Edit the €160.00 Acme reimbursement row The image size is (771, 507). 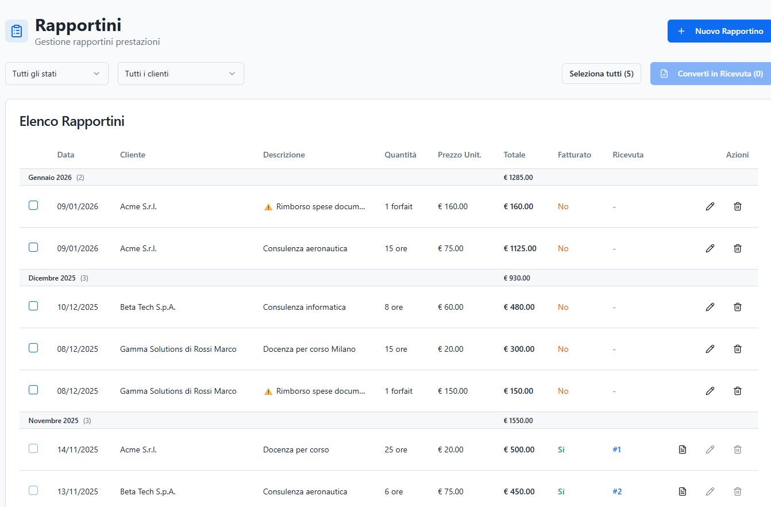[x=710, y=206]
